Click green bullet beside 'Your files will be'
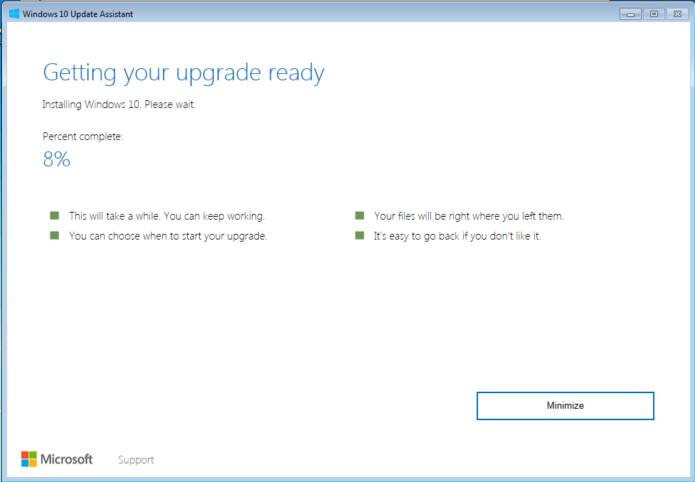 359,215
